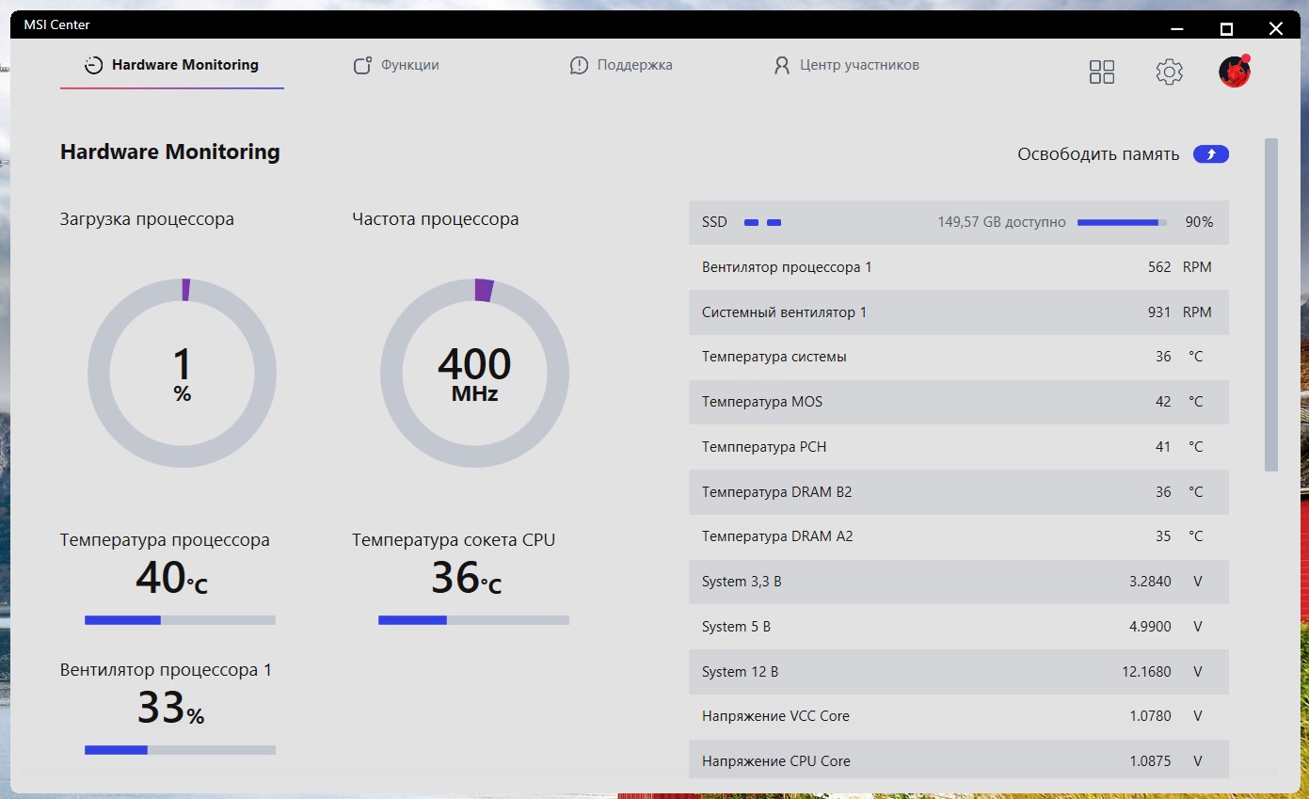Click the Частота процессора ring gauge
This screenshot has width=1309, height=799.
[474, 373]
